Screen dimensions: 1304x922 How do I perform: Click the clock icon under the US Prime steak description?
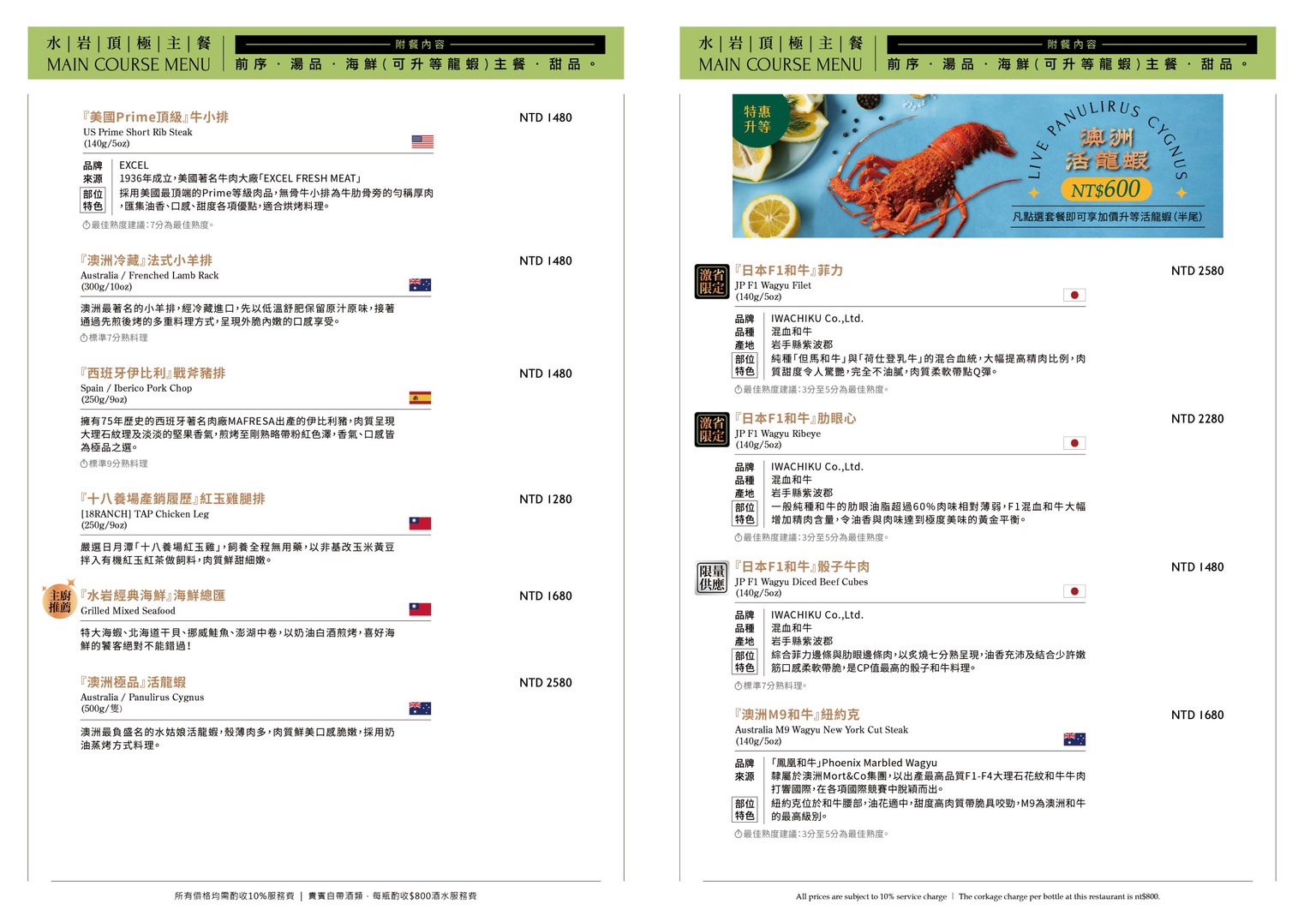pos(86,225)
